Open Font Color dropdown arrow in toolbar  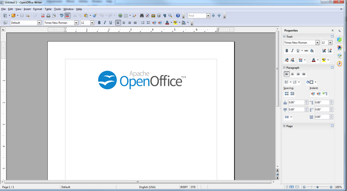pyautogui.click(x=171, y=23)
